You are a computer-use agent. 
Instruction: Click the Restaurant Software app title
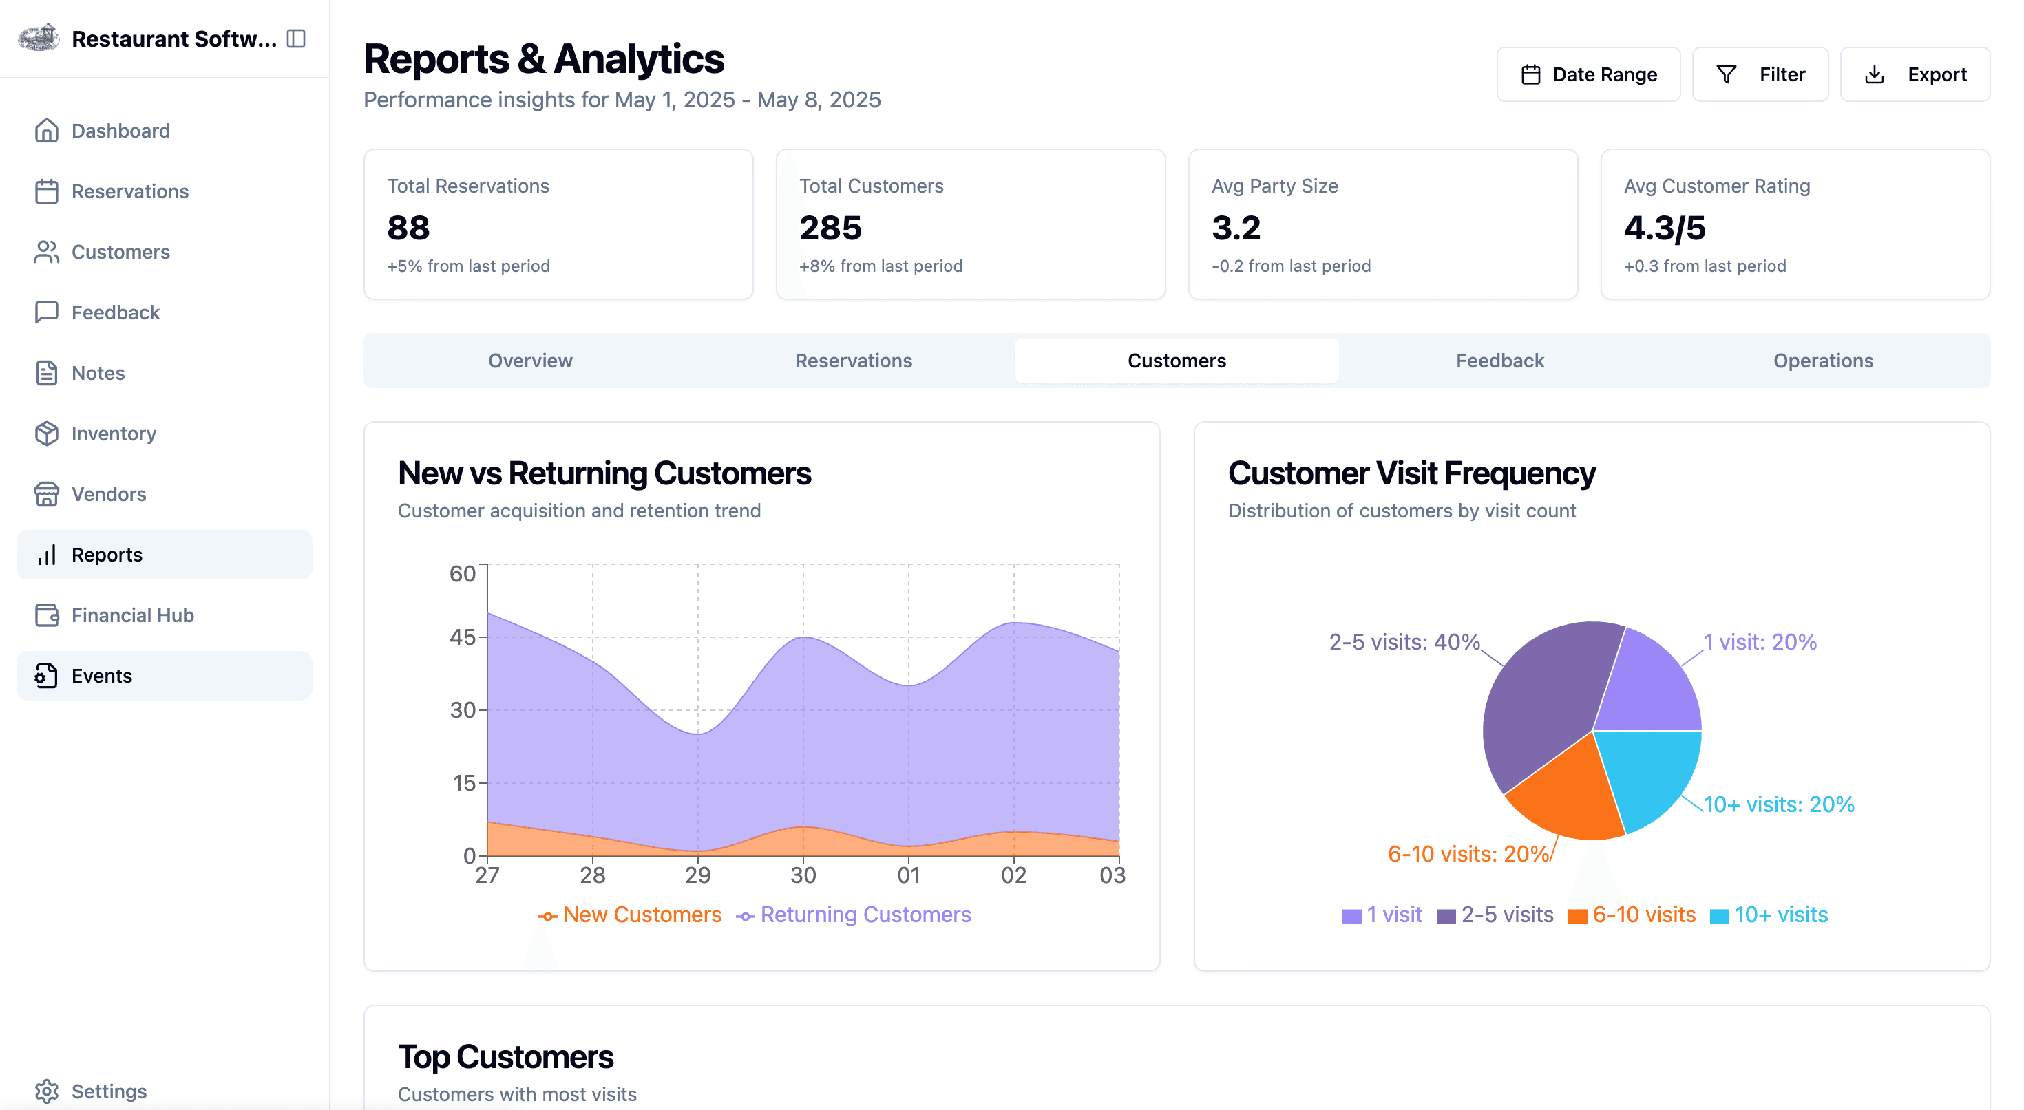pyautogui.click(x=173, y=39)
